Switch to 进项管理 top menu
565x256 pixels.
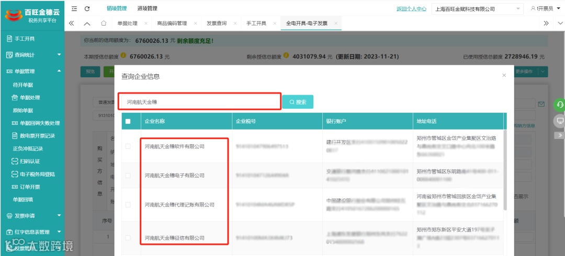[148, 9]
